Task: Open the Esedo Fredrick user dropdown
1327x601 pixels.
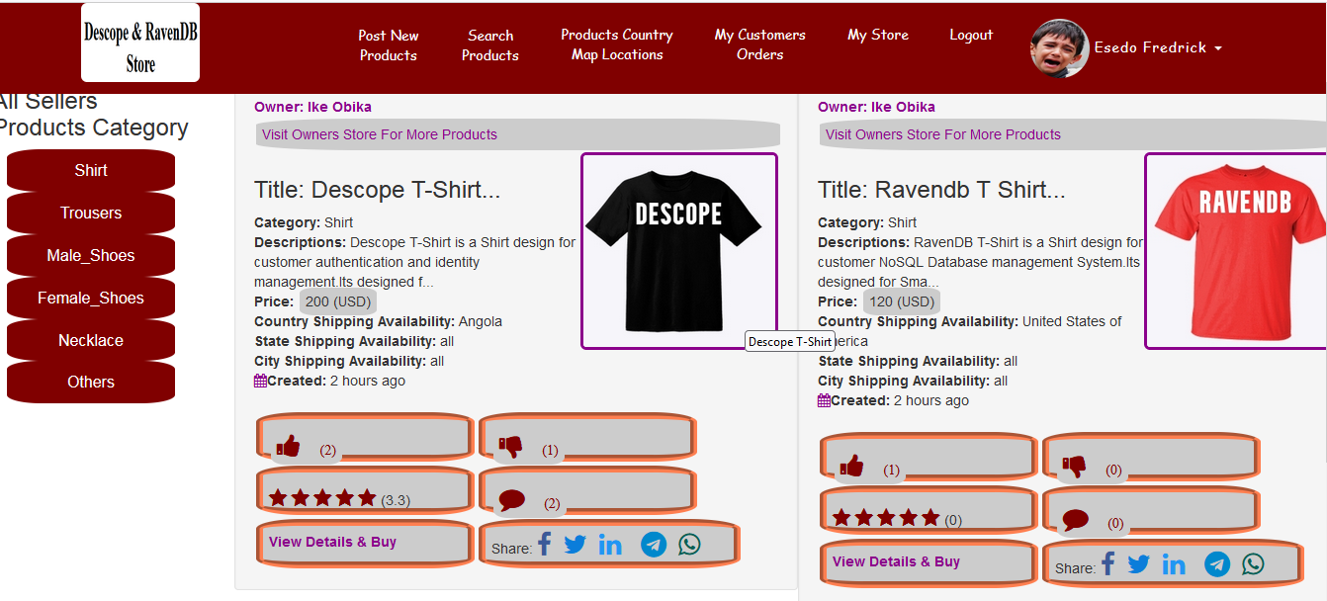Action: (x=1158, y=47)
